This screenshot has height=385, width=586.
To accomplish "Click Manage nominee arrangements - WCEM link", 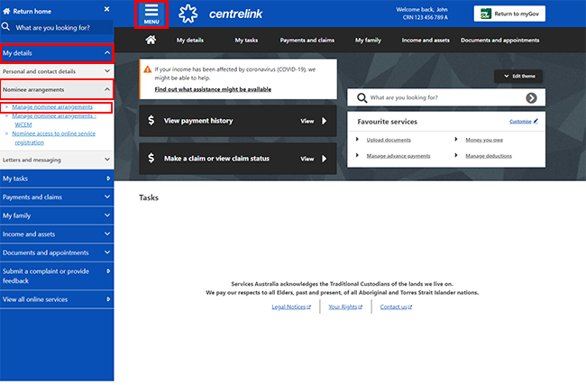I will pos(54,120).
